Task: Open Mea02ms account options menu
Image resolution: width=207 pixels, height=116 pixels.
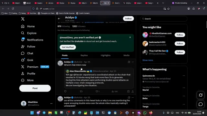Action: click(51, 103)
